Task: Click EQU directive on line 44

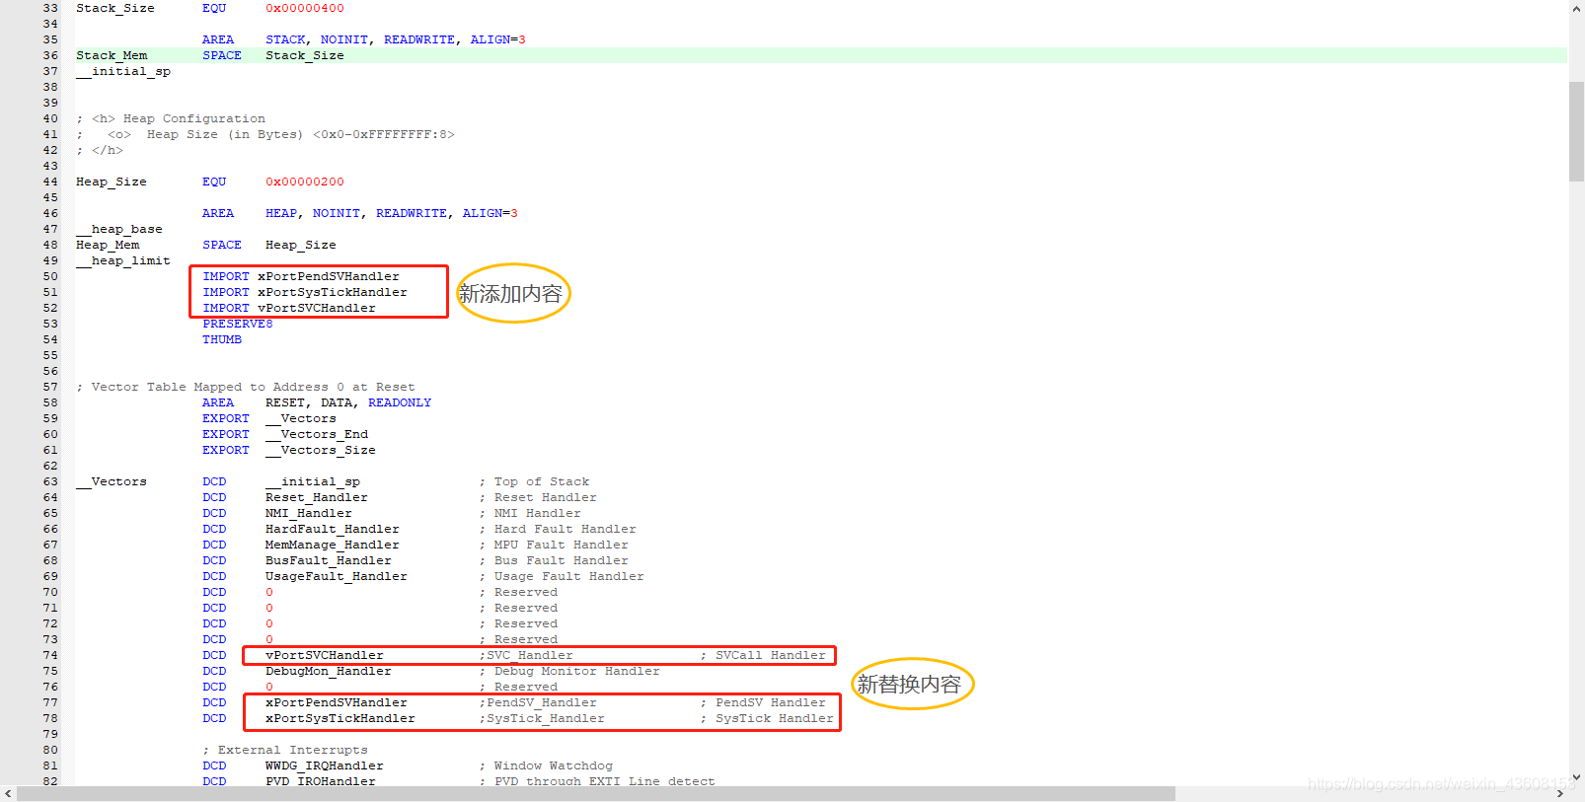Action: (214, 182)
